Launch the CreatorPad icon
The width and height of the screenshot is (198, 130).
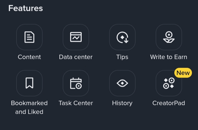pos(169,83)
